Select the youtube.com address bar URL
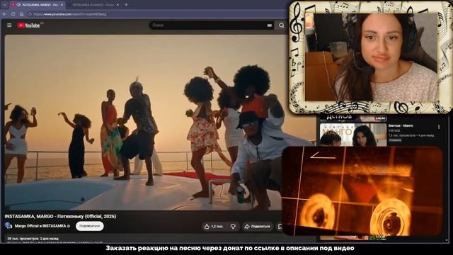This screenshot has width=453, height=255. point(70,14)
